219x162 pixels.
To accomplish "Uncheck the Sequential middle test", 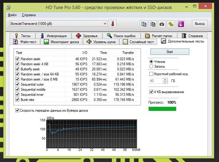I will (x=17, y=89).
